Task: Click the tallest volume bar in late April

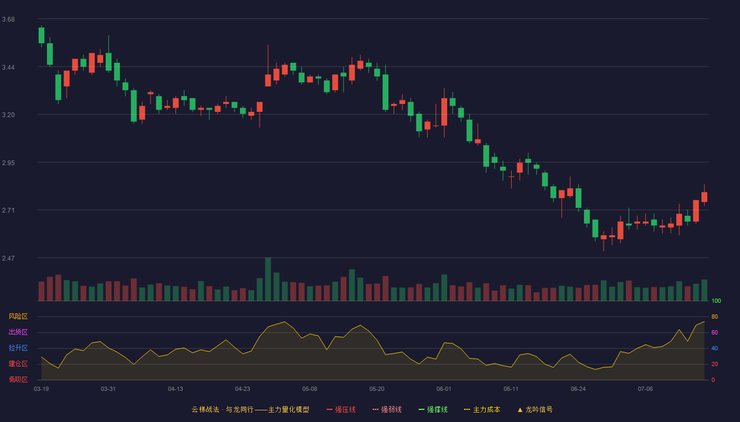Action: tap(268, 279)
